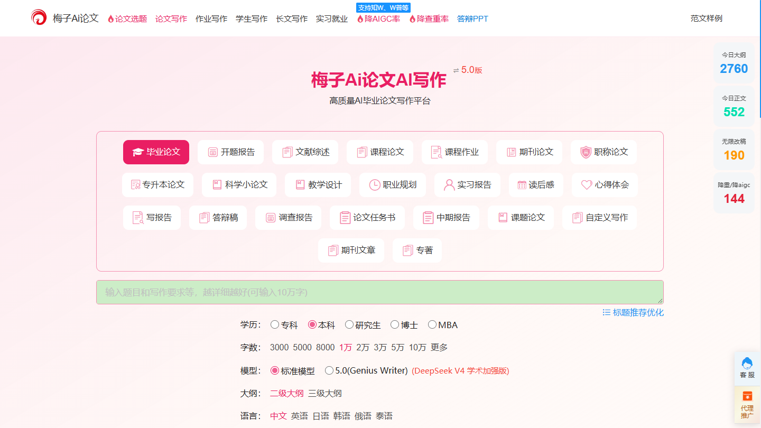Choose the 开题报告 writing type

coord(231,152)
